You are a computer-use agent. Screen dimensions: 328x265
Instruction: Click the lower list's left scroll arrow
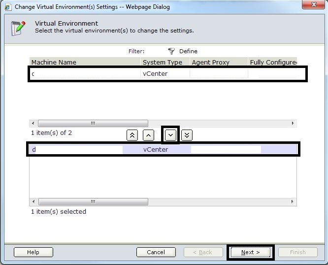[33, 201]
